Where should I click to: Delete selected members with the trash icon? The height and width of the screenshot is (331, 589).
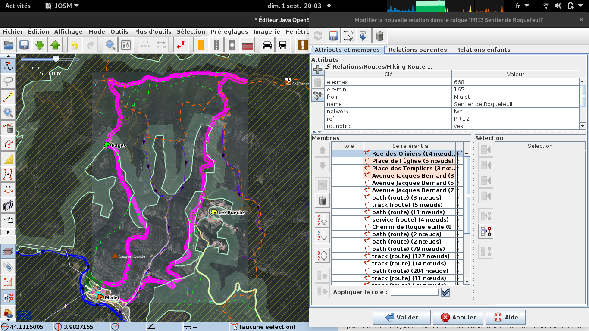[322, 200]
